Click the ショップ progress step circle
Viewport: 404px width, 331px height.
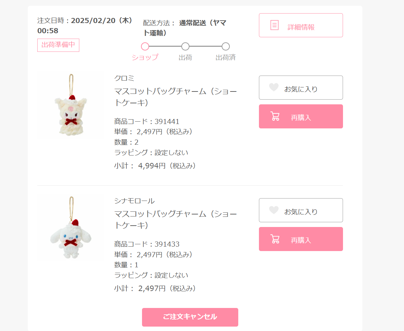[145, 47]
